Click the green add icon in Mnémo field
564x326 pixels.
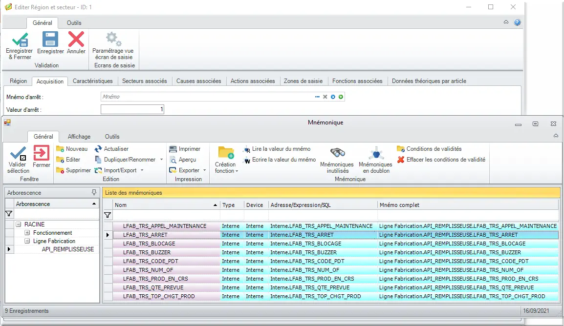(341, 97)
